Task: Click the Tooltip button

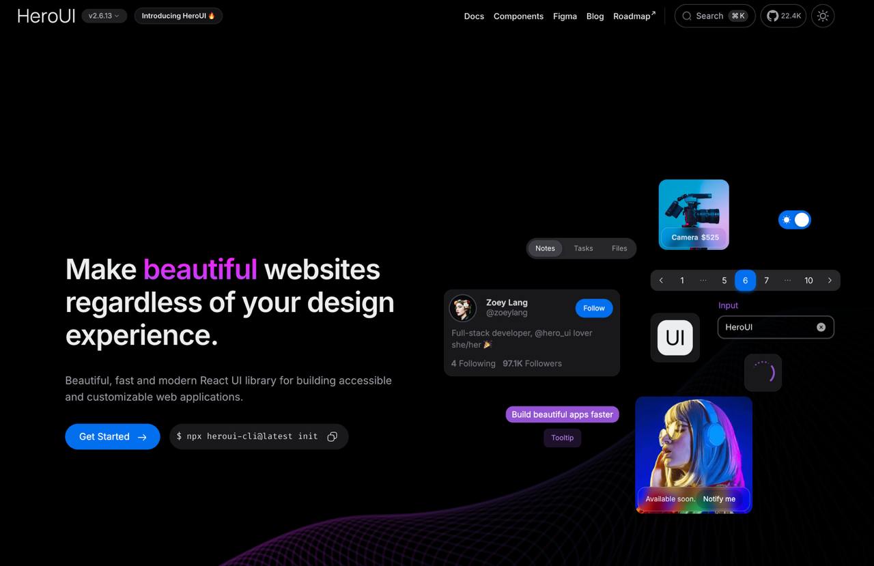Action: pyautogui.click(x=563, y=438)
